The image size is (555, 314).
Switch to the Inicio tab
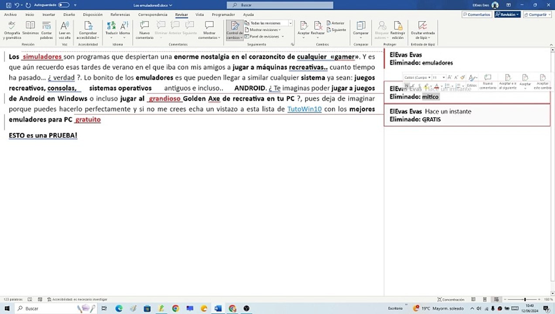30,14
